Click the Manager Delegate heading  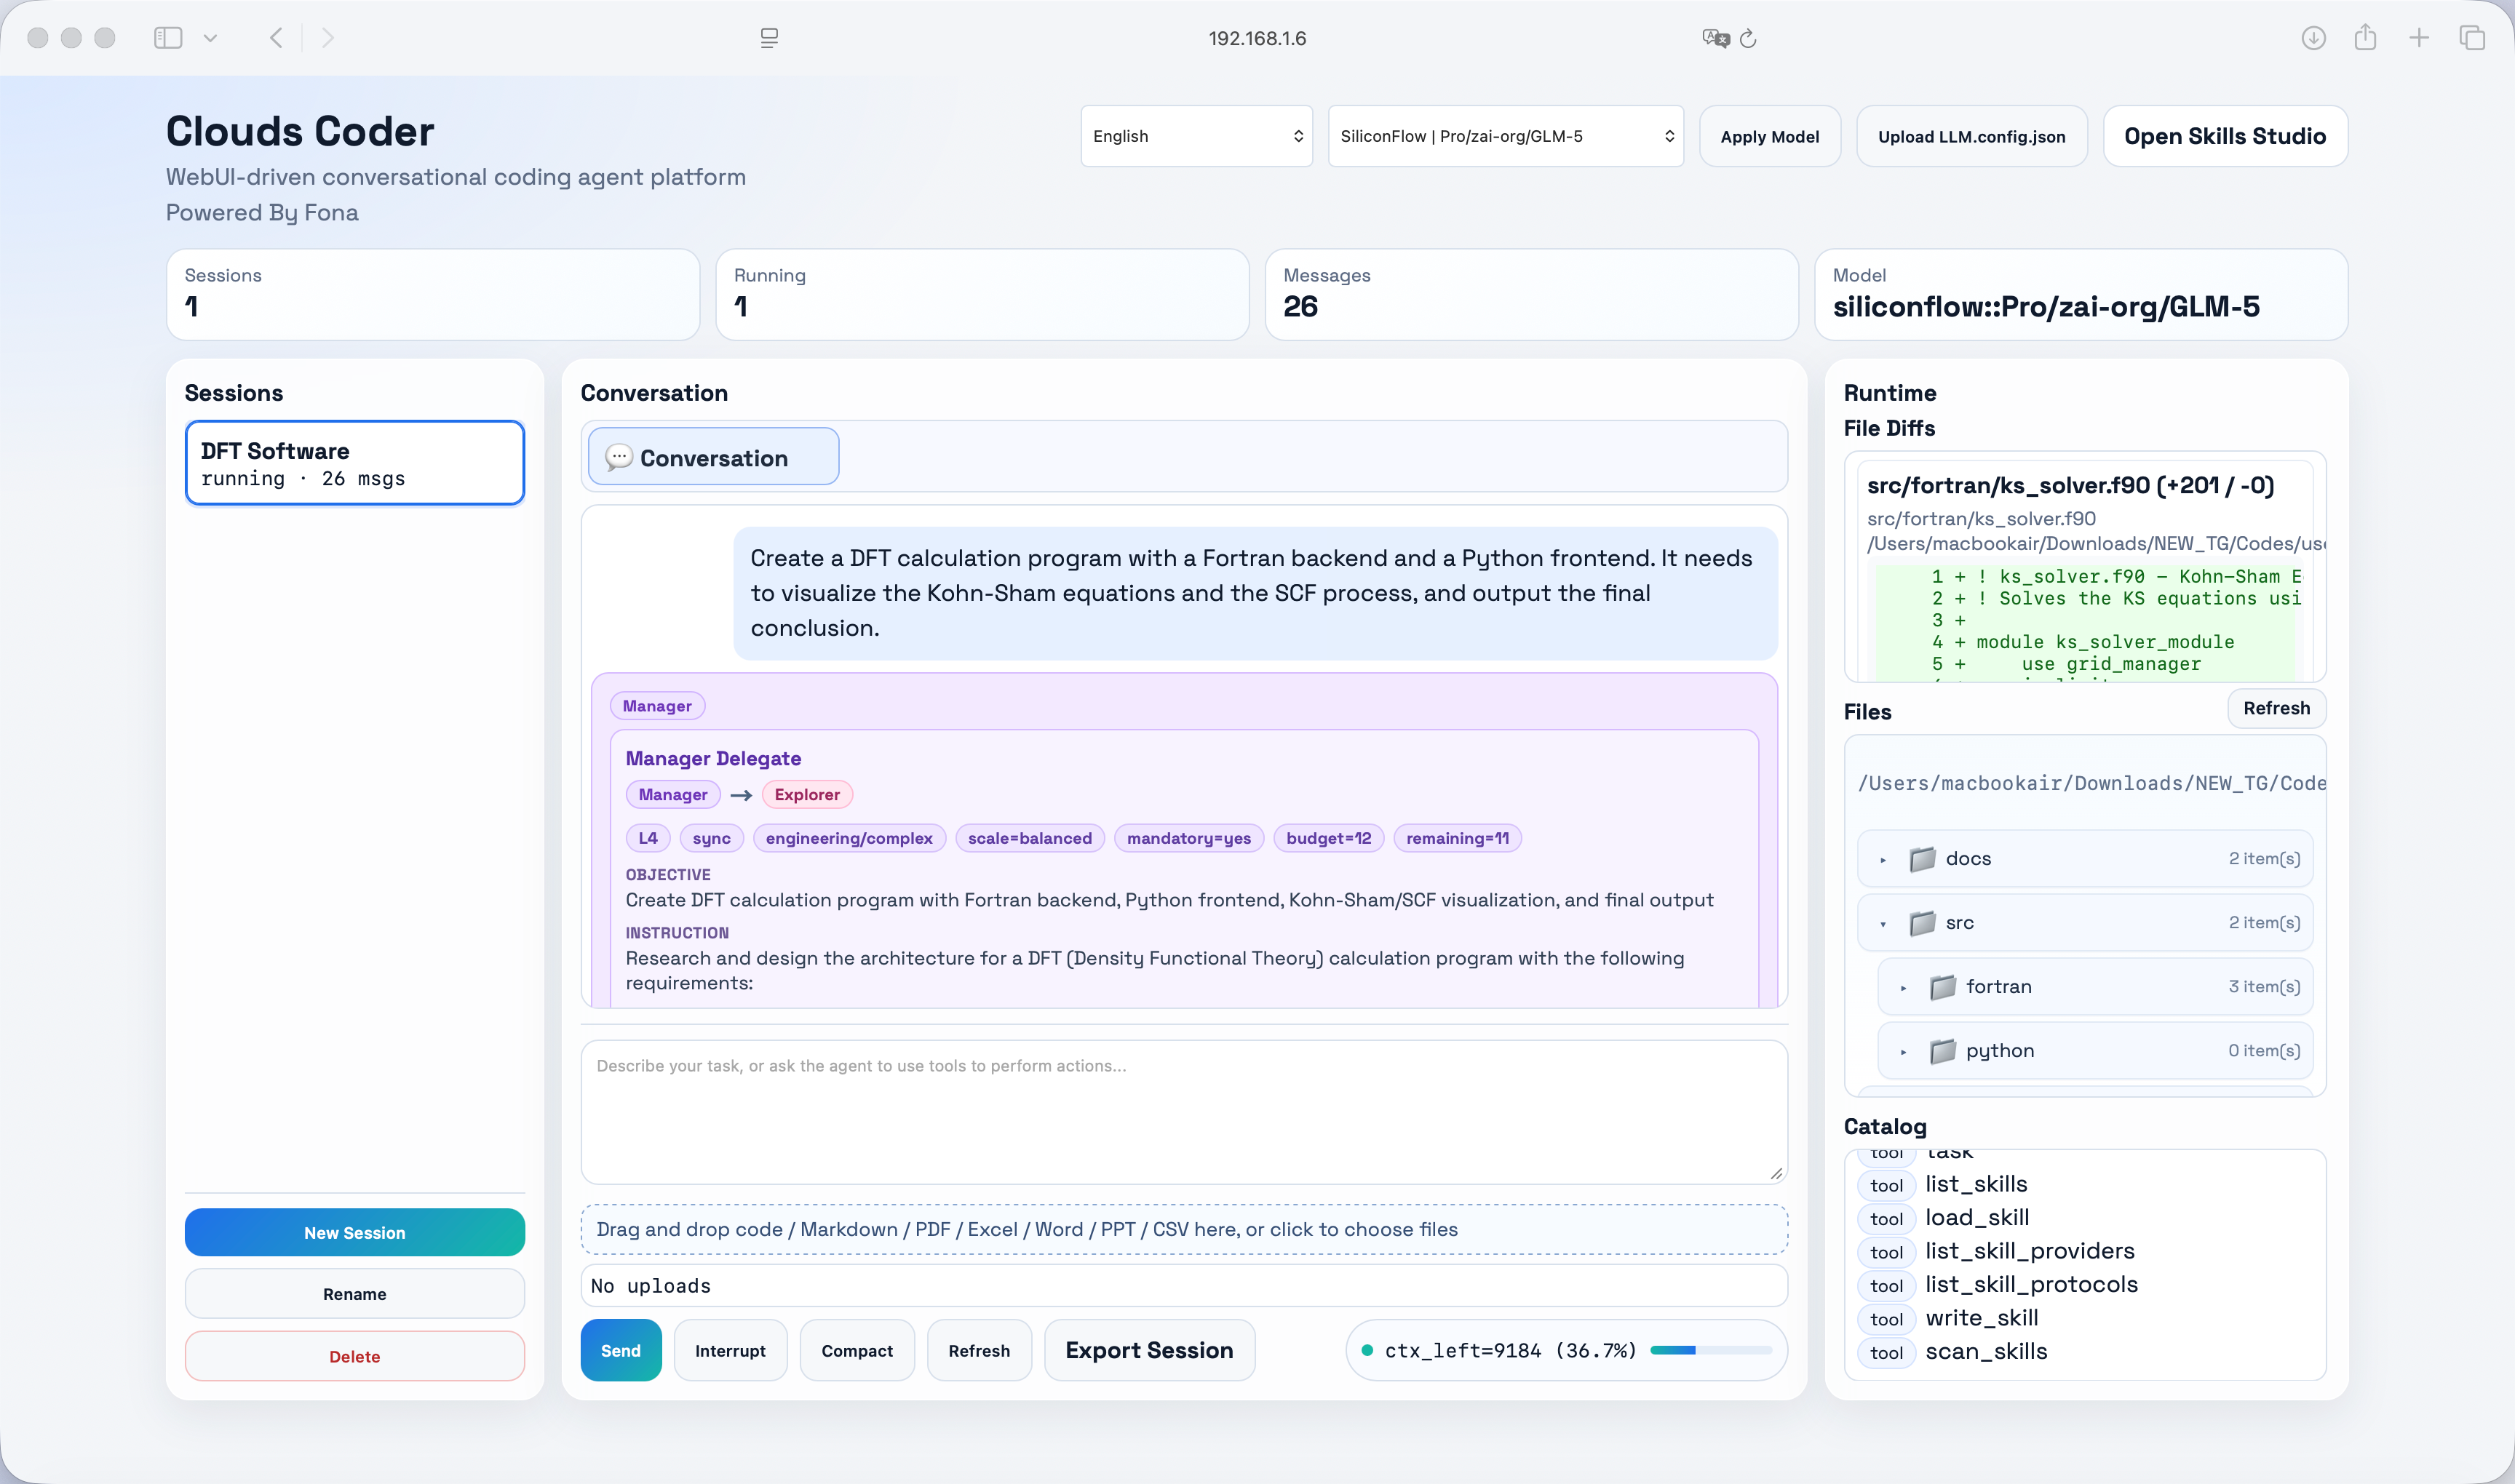pos(713,758)
